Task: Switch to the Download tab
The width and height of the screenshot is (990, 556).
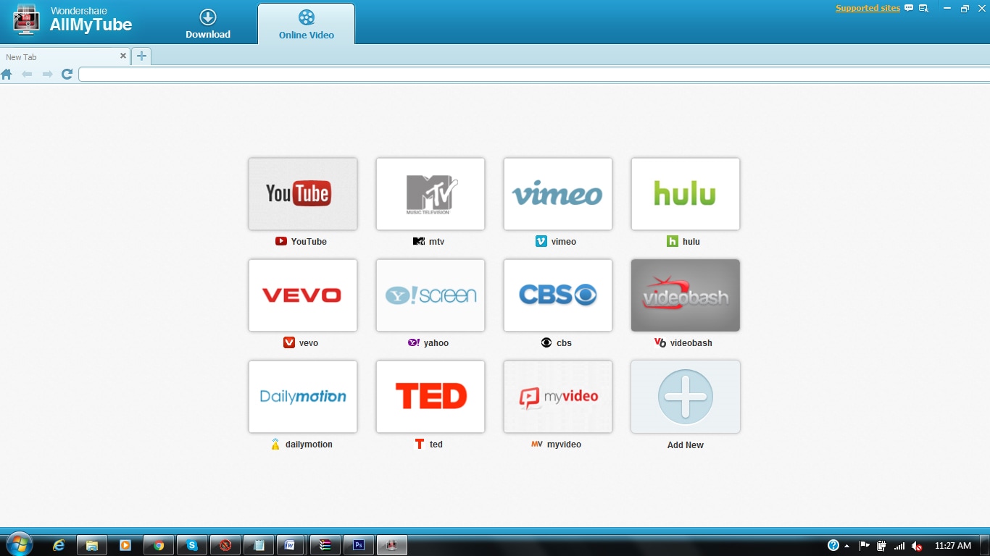Action: tap(208, 25)
